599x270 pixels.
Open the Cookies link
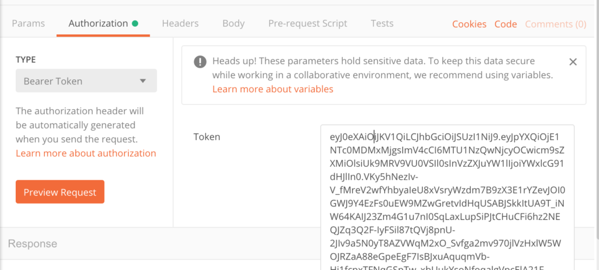[469, 24]
